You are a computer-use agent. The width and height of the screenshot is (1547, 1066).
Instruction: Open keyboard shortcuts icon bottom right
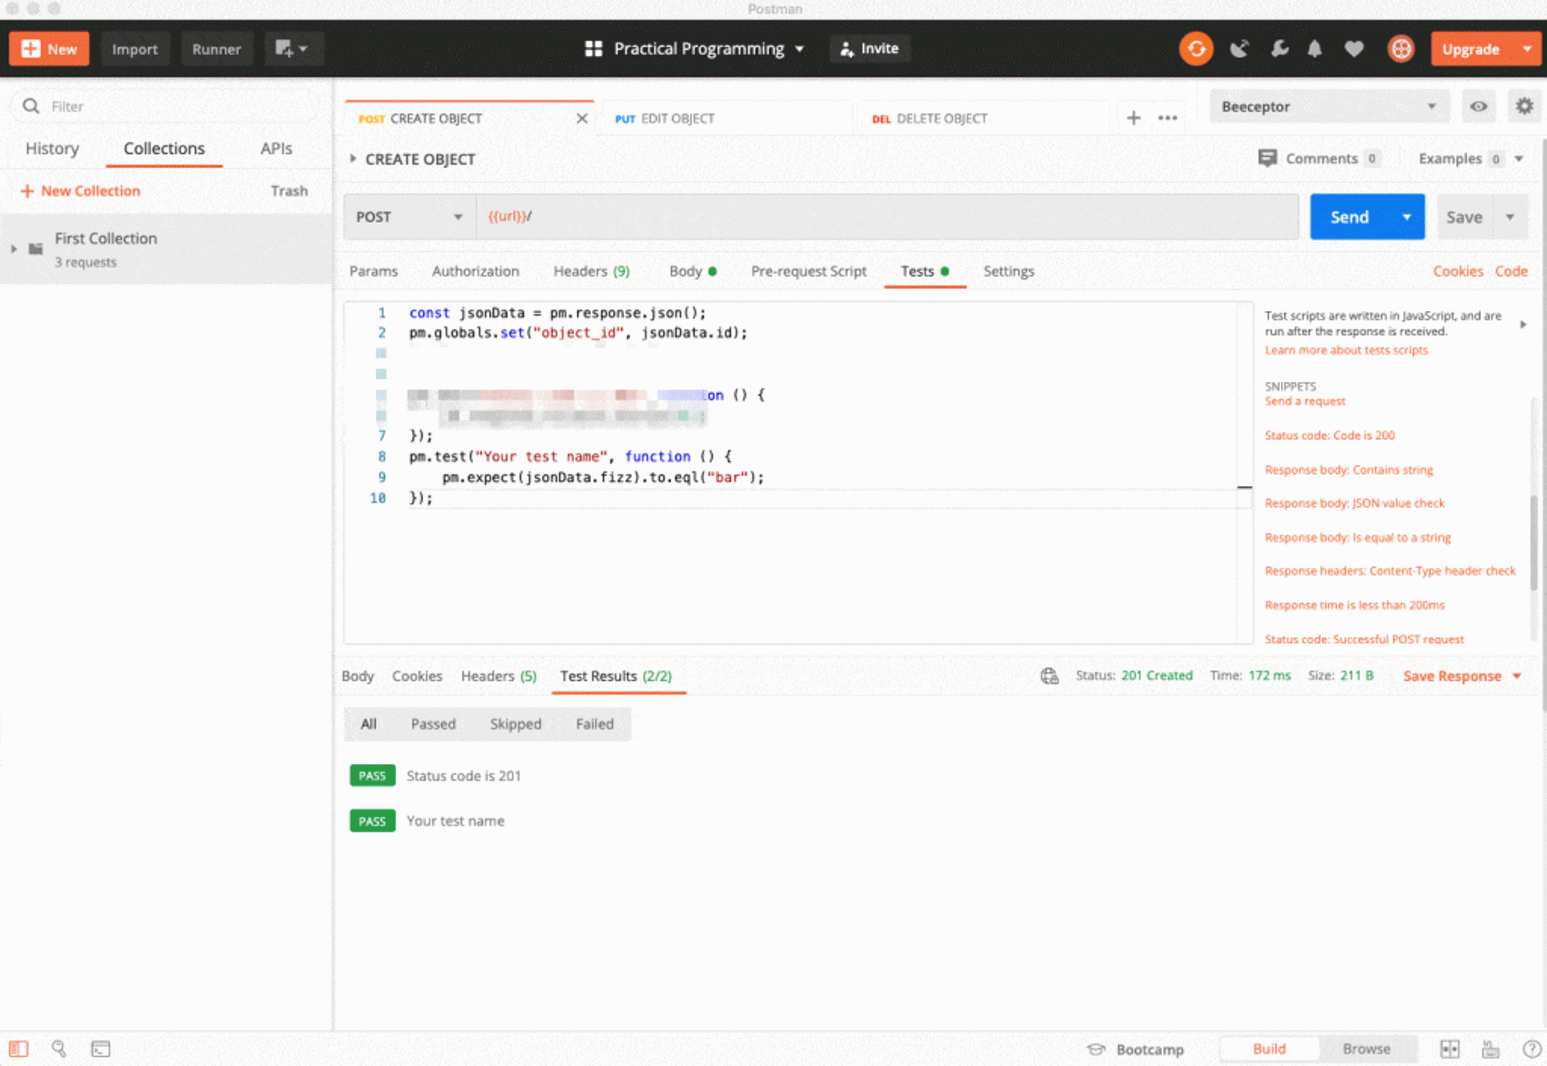pyautogui.click(x=1490, y=1049)
